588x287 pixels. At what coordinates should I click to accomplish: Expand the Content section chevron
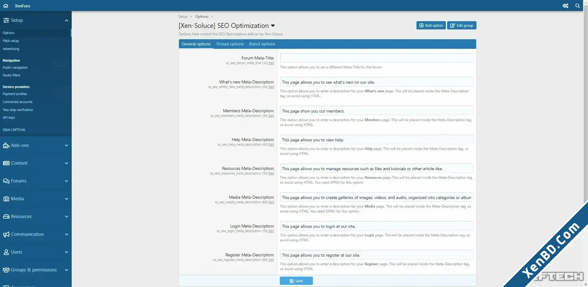point(66,163)
